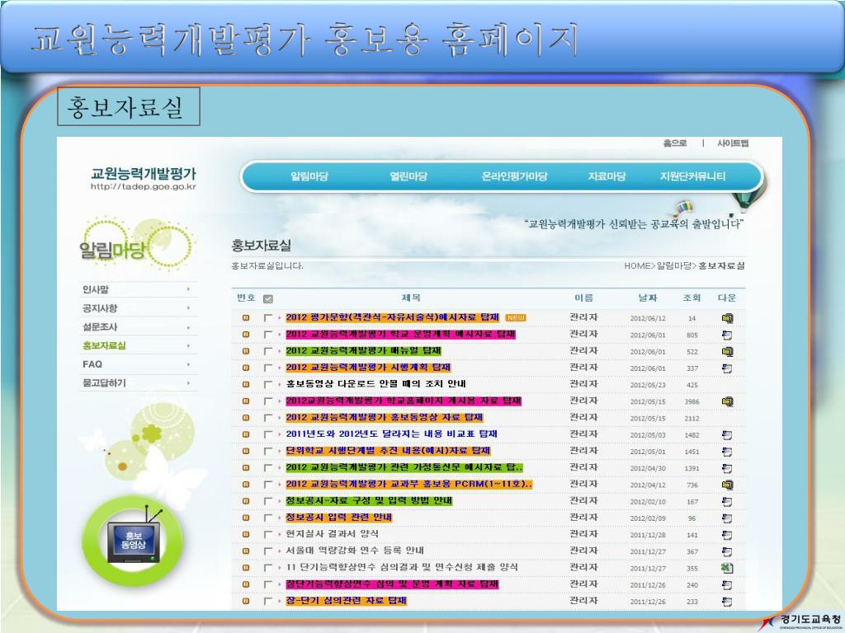Check the box for 매뉴얼 탑재 post
The image size is (845, 633).
click(x=268, y=351)
